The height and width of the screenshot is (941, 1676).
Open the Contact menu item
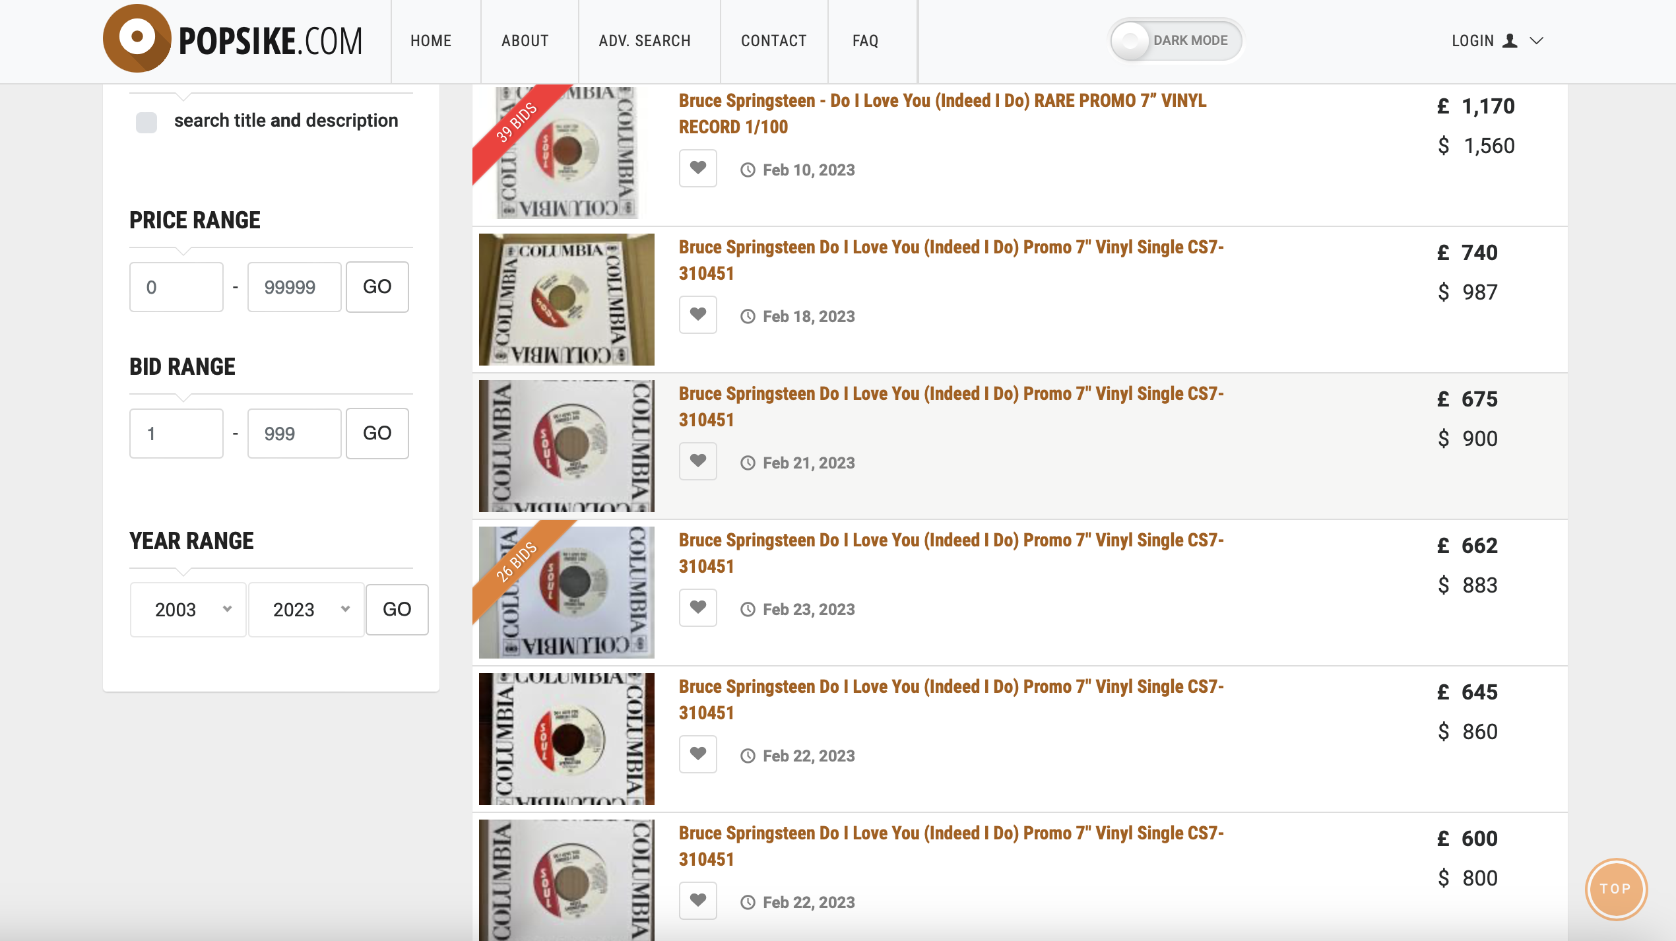click(773, 41)
